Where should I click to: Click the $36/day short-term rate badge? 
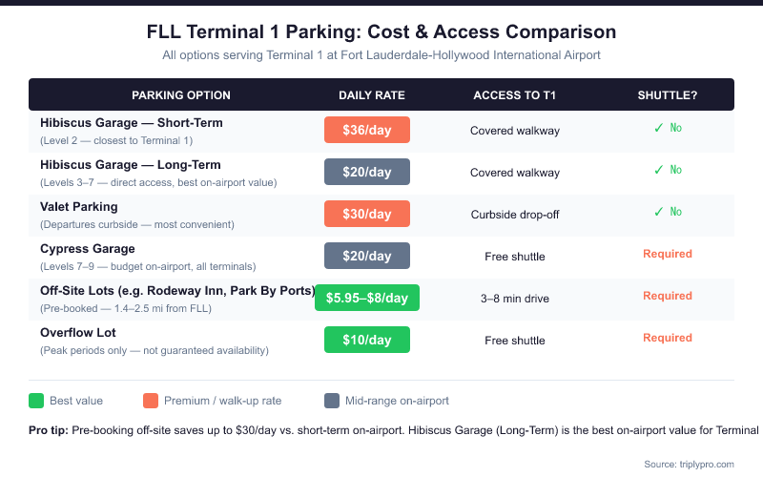tap(367, 130)
